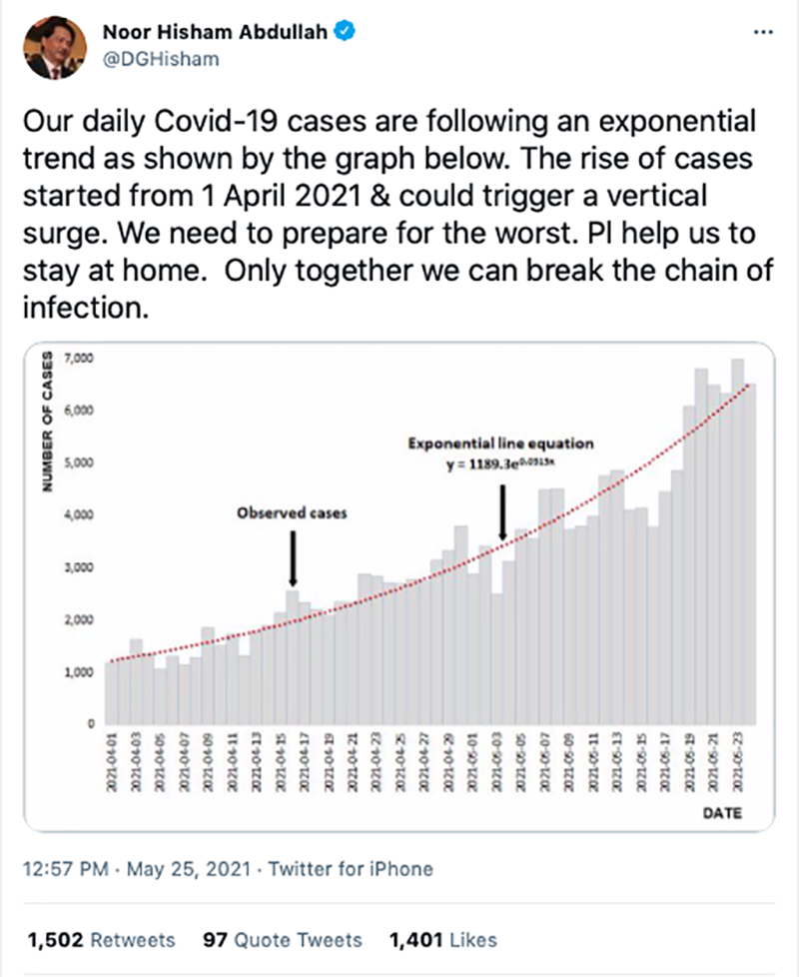Viewport: 799px width, 977px height.
Task: Click the 2021-04-01 date label
Action: (111, 767)
